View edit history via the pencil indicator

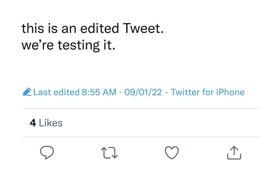(27, 92)
